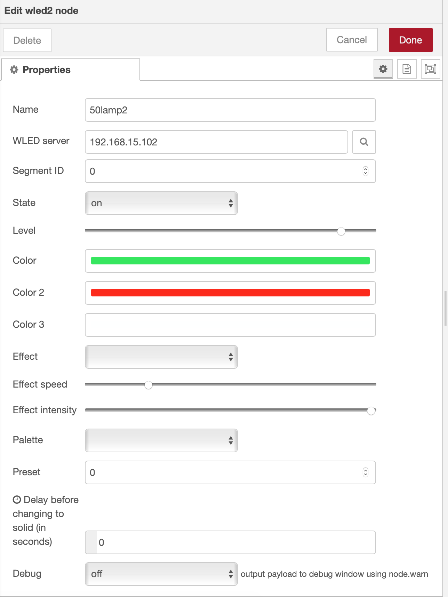Click the Segment ID stepper arrows
The image size is (448, 597).
point(365,171)
